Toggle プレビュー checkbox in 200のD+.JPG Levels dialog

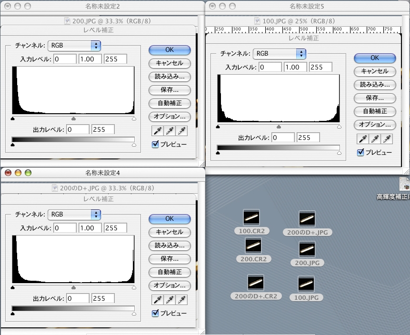pyautogui.click(x=155, y=313)
